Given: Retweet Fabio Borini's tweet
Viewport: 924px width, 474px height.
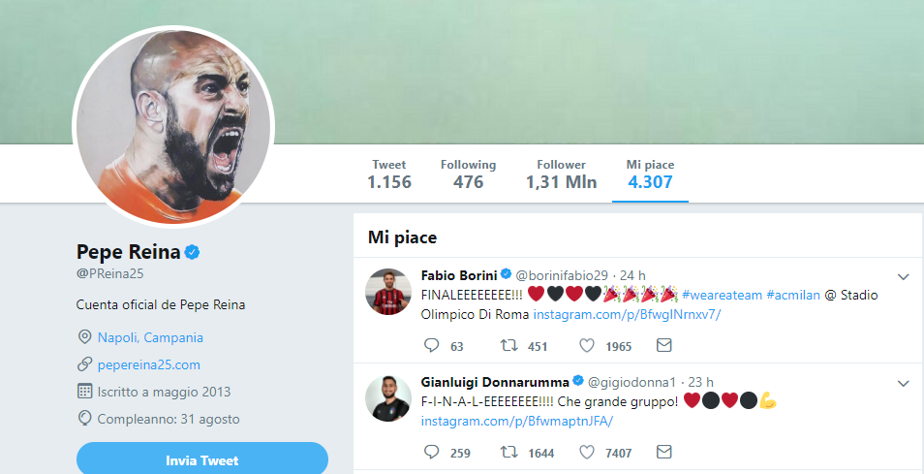Looking at the screenshot, I should click(x=507, y=346).
